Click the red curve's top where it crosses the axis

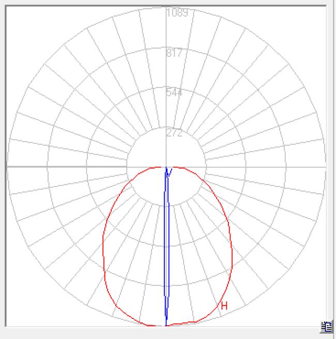click(166, 167)
